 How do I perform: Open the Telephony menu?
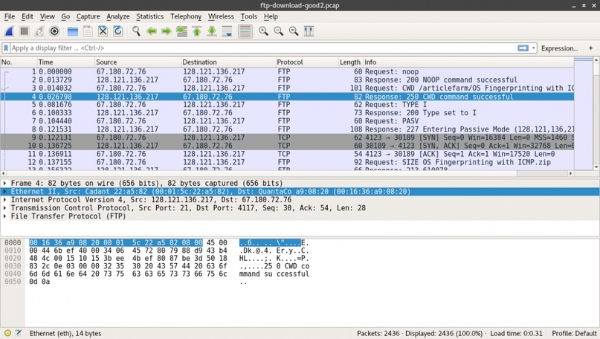tap(185, 16)
